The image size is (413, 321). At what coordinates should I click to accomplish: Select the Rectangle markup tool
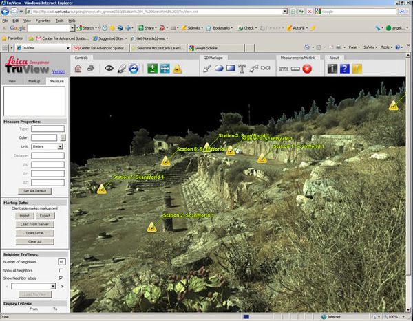(x=231, y=69)
